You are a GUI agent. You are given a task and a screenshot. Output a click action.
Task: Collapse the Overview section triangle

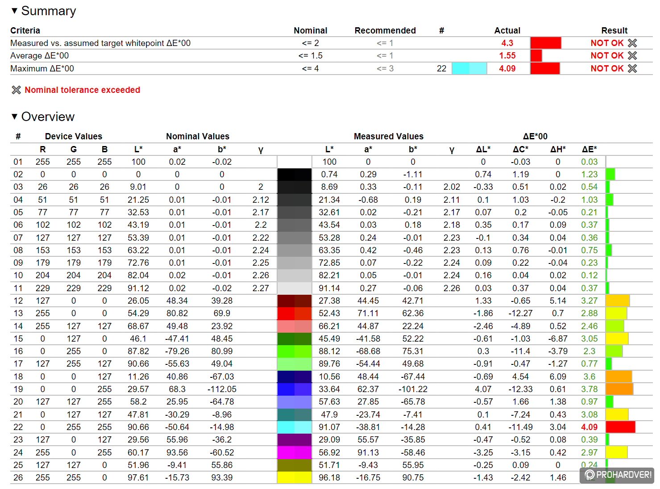click(x=14, y=117)
